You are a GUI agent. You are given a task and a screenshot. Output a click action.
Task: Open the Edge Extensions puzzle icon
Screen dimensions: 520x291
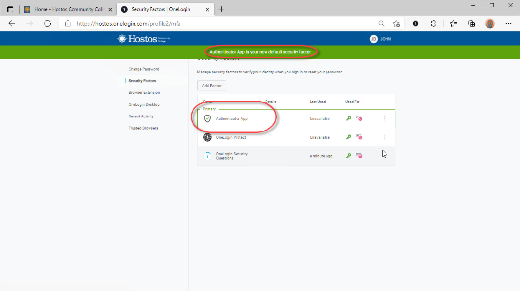coord(434,23)
